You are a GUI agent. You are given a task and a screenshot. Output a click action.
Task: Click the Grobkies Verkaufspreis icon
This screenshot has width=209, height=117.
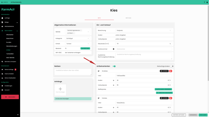tap(114, 85)
